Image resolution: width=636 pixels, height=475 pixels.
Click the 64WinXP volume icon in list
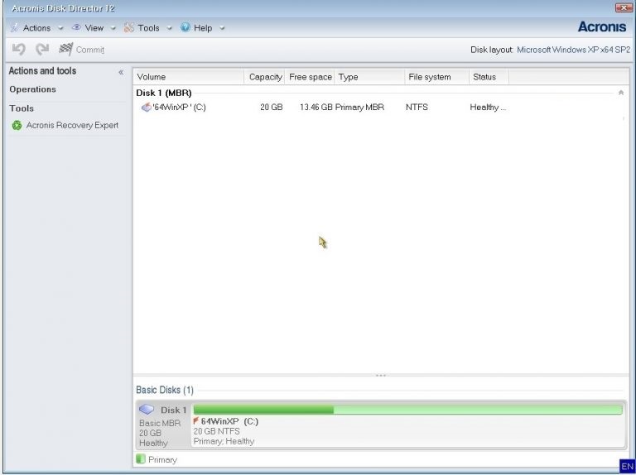tap(146, 108)
